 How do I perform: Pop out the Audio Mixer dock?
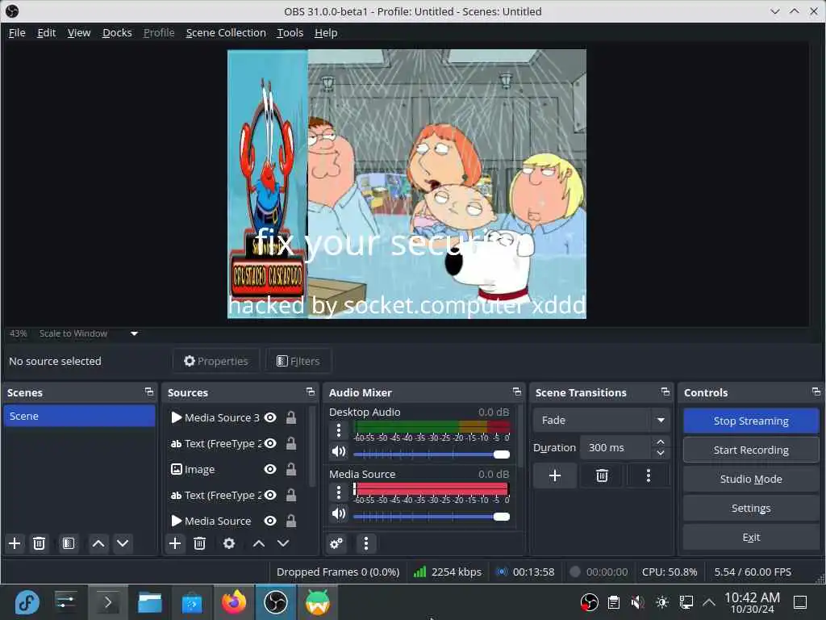[517, 392]
